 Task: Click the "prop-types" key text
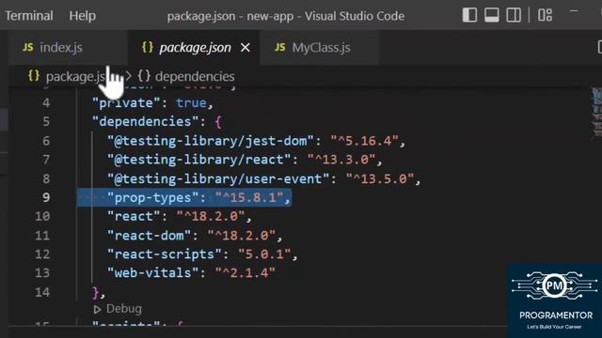click(153, 197)
